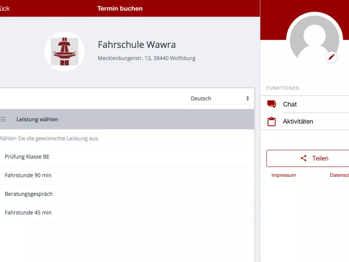The width and height of the screenshot is (349, 262).
Task: Click the Aktivitäten clipboard icon
Action: [x=272, y=121]
